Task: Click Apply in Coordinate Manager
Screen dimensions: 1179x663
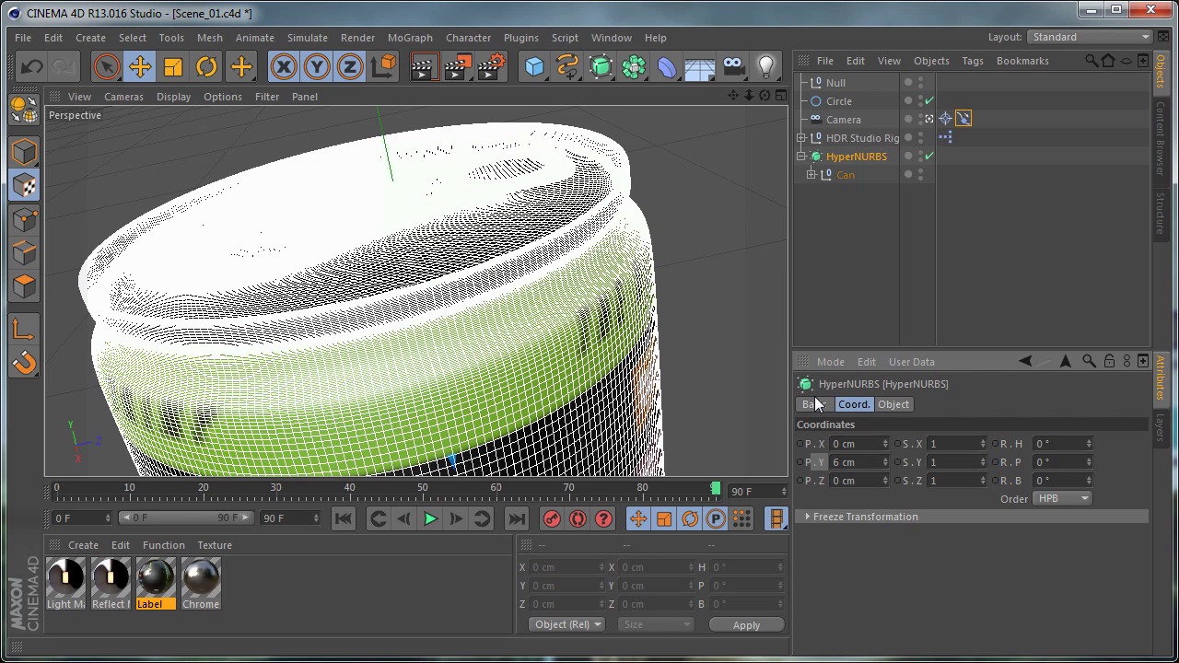Action: pos(746,625)
